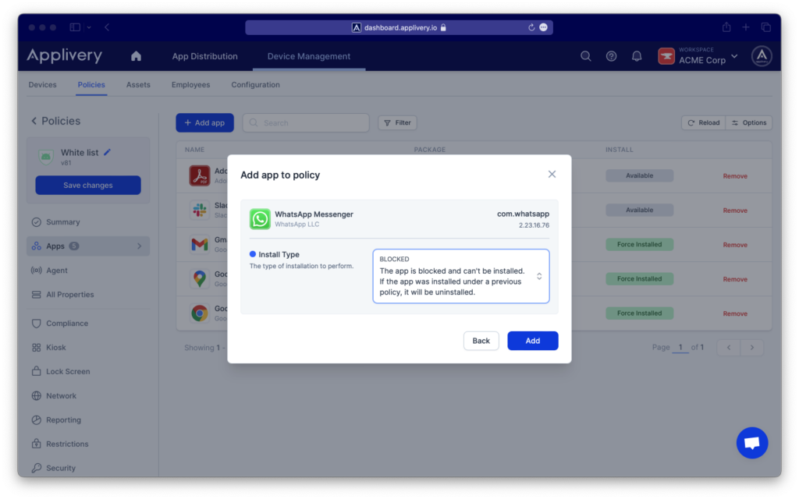Viewport: 799px width, 499px height.
Task: Click Save changes button
Action: click(88, 186)
